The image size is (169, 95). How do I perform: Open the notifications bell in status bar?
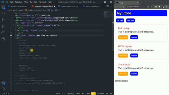(x=111, y=93)
